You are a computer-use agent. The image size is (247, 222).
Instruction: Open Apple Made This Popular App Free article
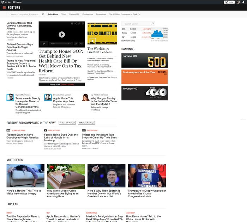(64, 100)
